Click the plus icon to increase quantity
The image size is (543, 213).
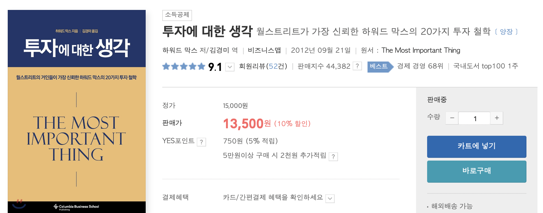[496, 118]
